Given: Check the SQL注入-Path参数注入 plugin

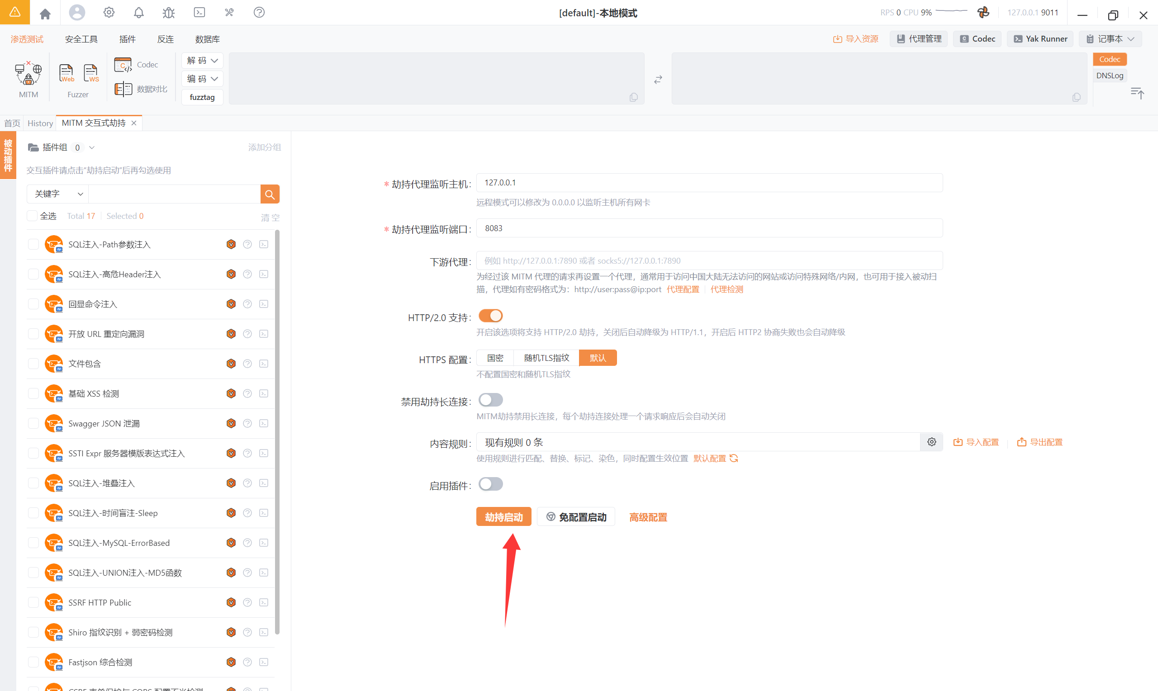Looking at the screenshot, I should point(33,245).
